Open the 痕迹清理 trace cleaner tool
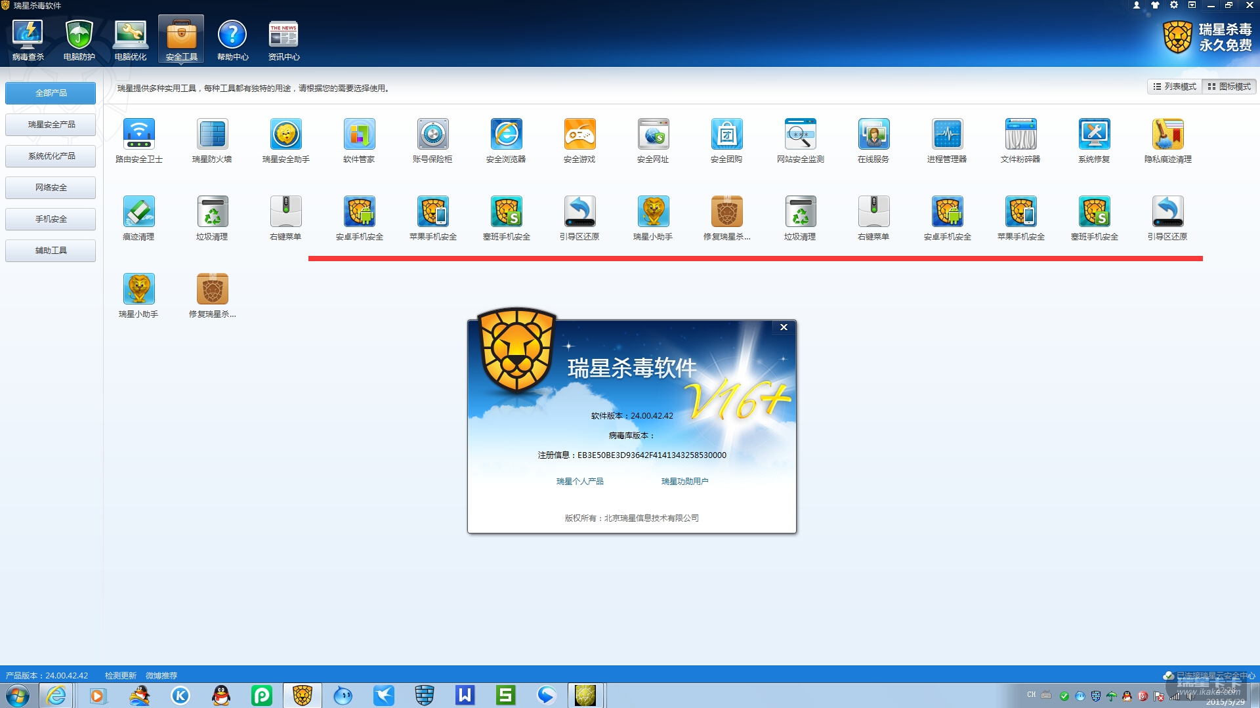 [x=138, y=218]
